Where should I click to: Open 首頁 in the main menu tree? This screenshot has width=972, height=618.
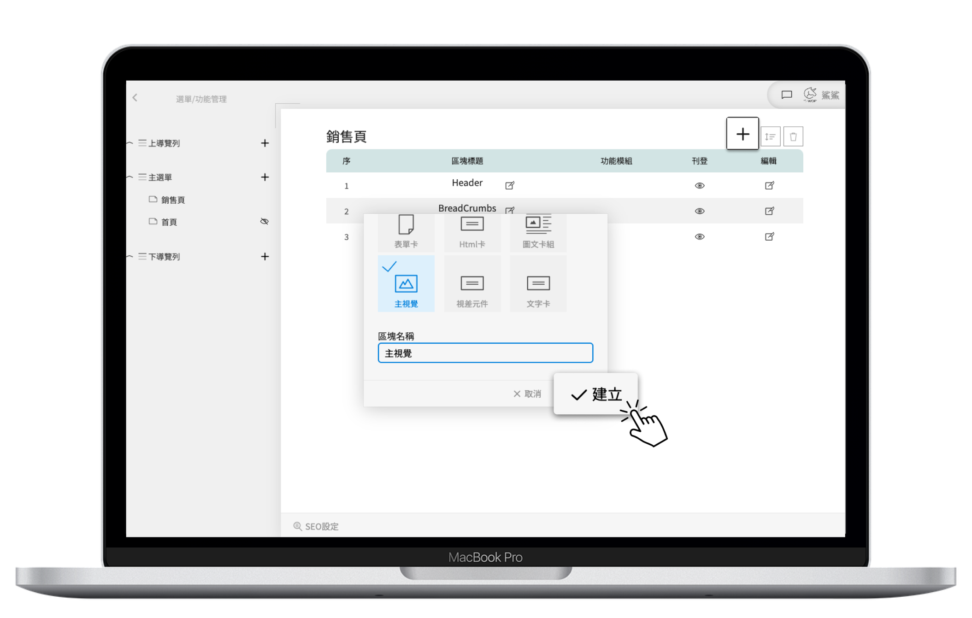(169, 222)
